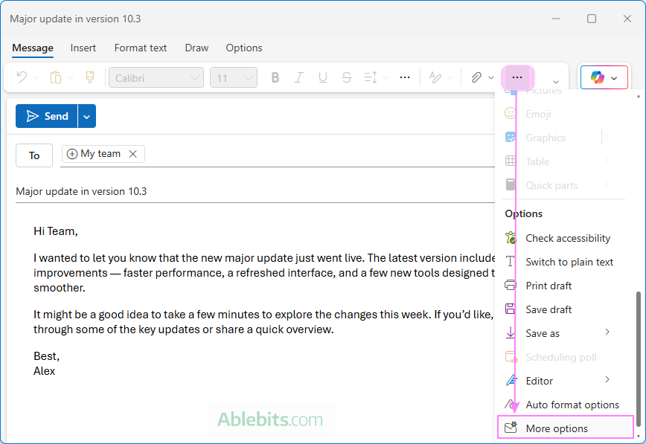The height and width of the screenshot is (444, 646).
Task: Apply italic formatting
Action: pos(298,77)
